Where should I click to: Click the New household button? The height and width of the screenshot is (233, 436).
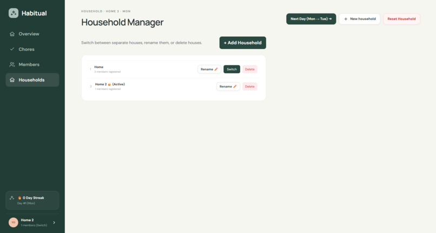pos(360,19)
